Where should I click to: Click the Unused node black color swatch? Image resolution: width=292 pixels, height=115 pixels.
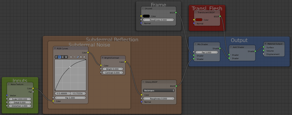pyautogui.click(x=146, y=16)
